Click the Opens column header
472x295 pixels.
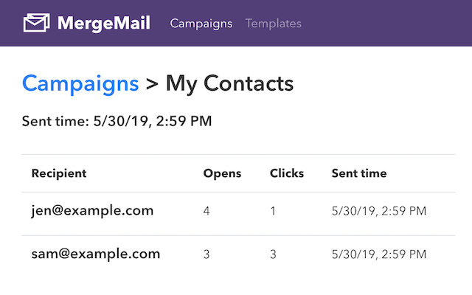point(222,173)
